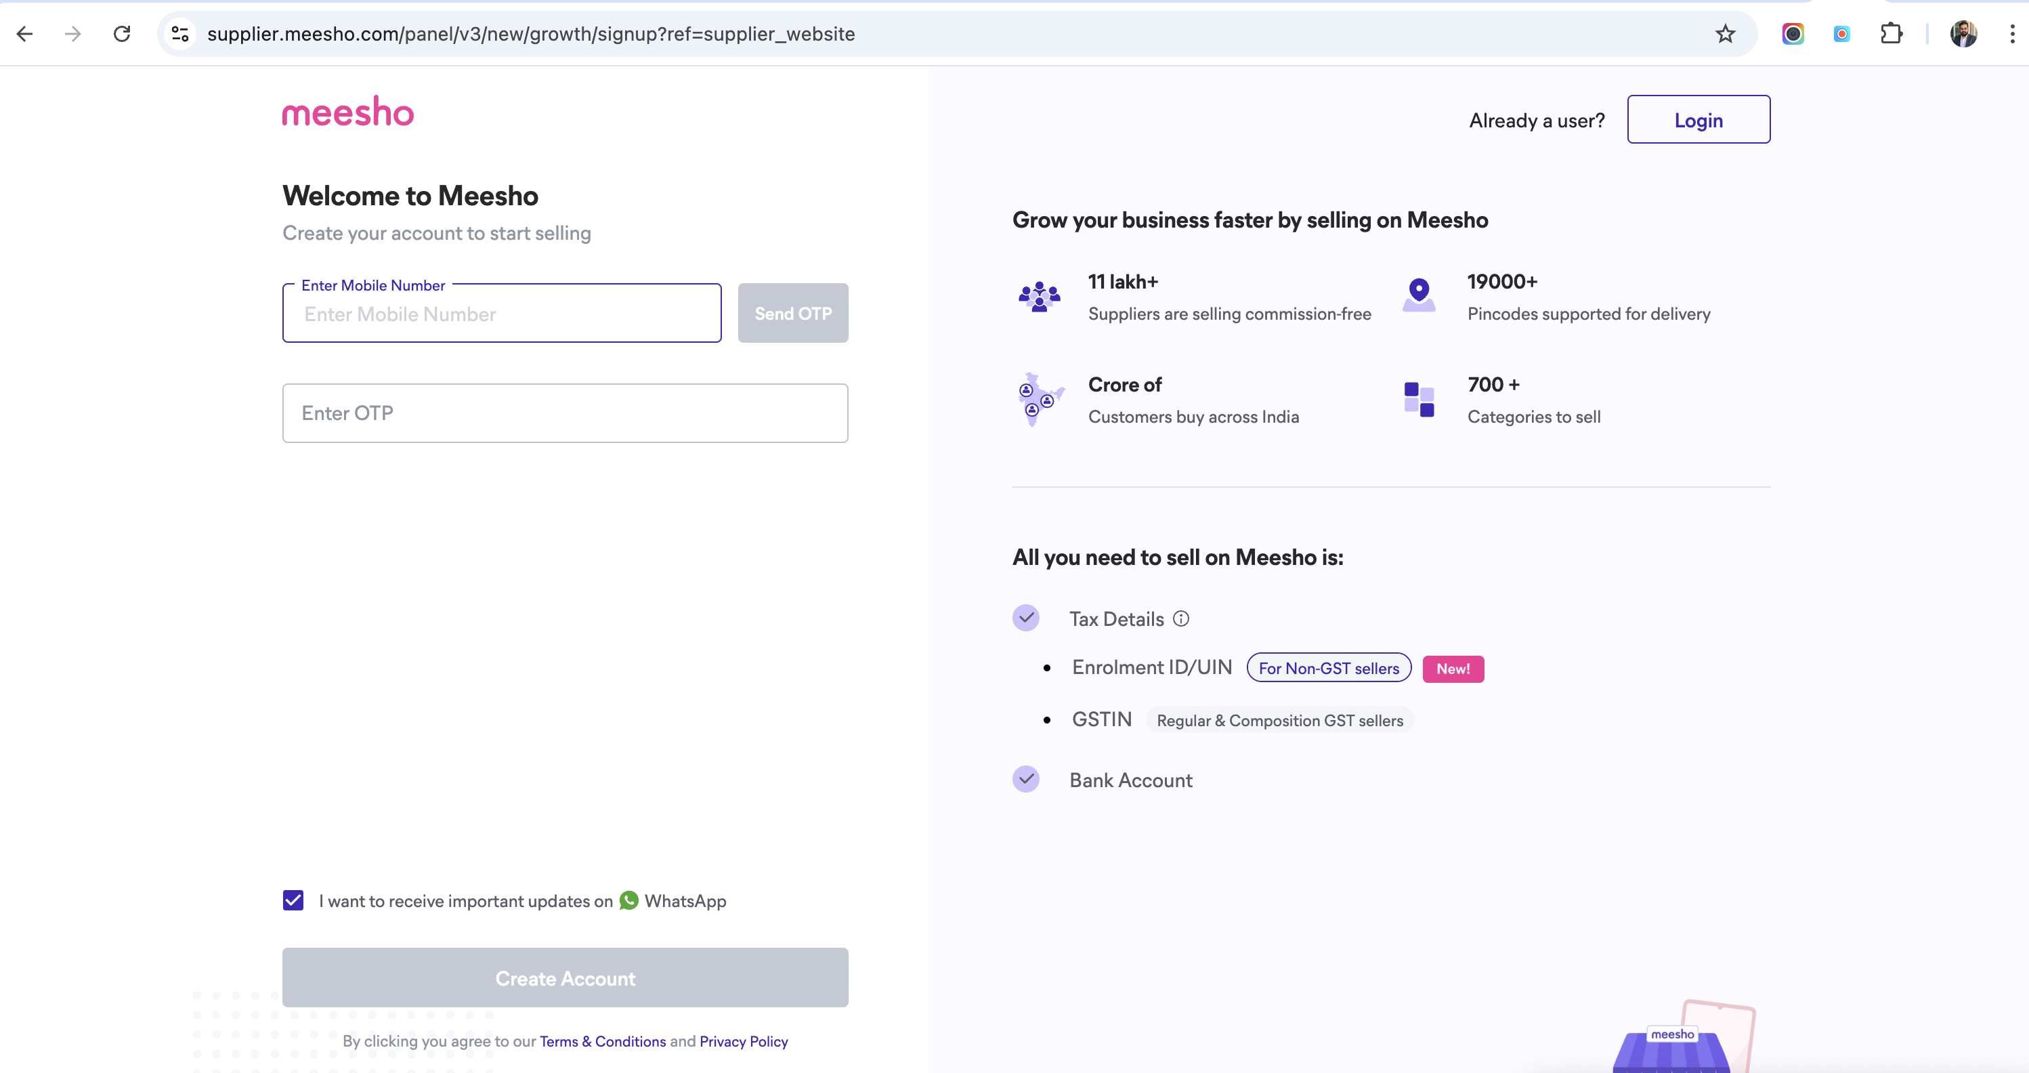Screen dimensions: 2029x1073
Task: Open Chrome three-dot menu
Action: [2011, 34]
